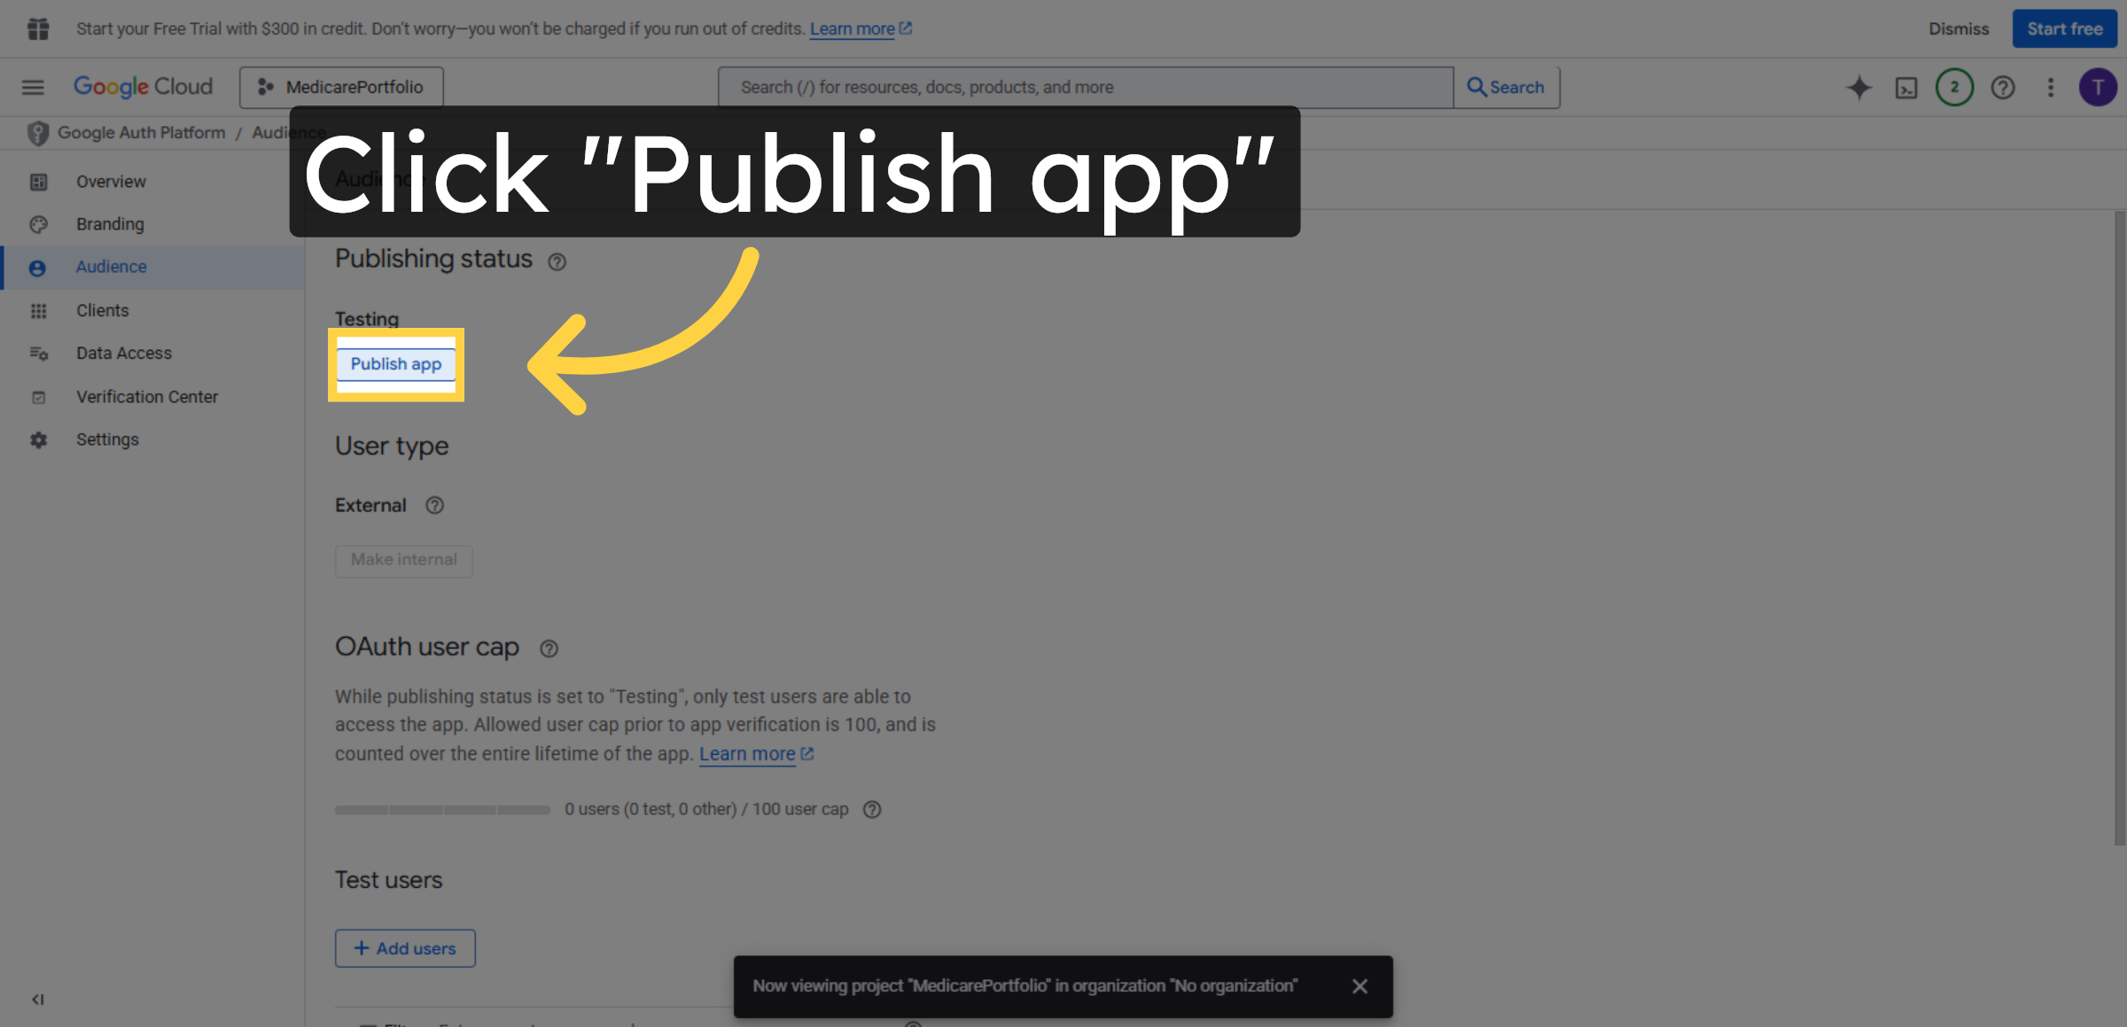Close the project-viewing toast notification
This screenshot has height=1027, width=2127.
(1360, 985)
